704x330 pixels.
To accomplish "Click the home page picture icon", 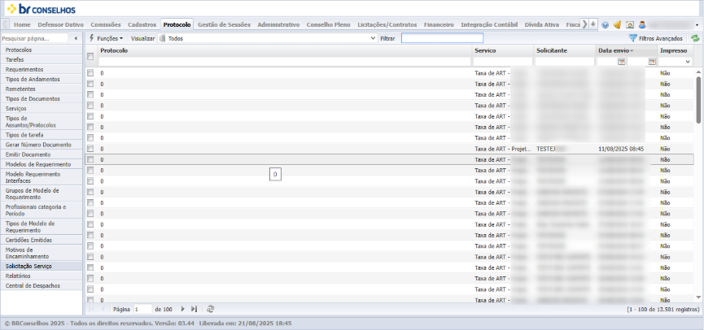I will [629, 25].
